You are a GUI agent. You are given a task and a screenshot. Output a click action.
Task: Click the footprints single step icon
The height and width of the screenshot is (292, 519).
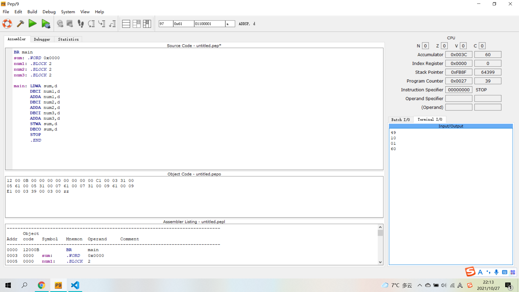click(x=81, y=24)
